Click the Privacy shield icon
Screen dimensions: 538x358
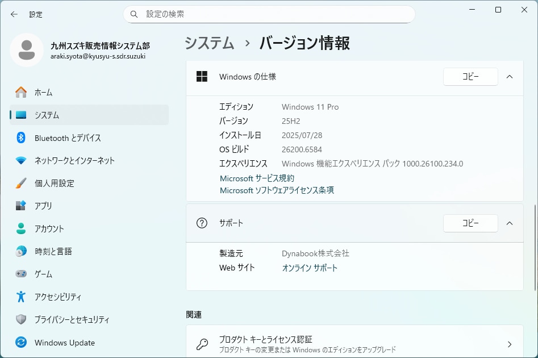tap(21, 319)
